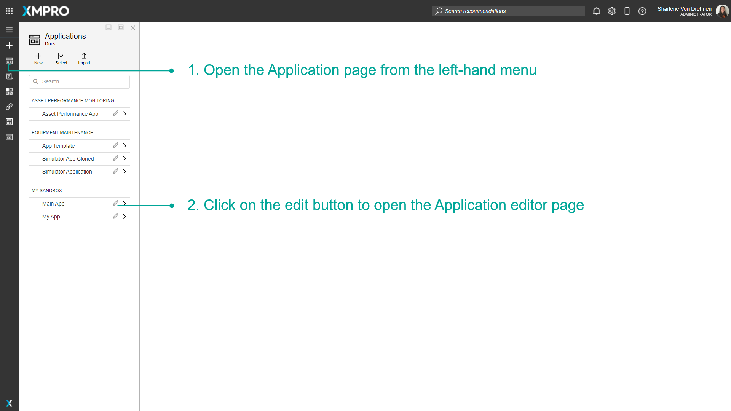Select the Applications icon in sidebar
Image resolution: width=731 pixels, height=411 pixels.
(x=9, y=61)
